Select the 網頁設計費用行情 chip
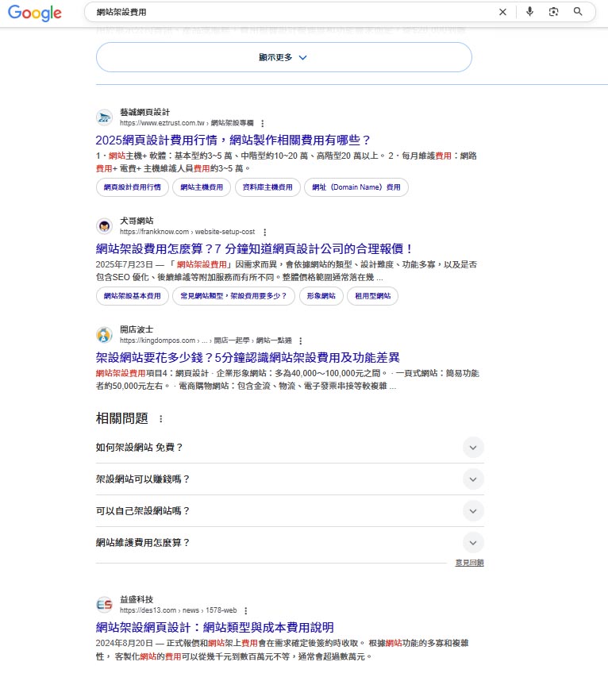Image resolution: width=608 pixels, height=681 pixels. click(x=132, y=187)
